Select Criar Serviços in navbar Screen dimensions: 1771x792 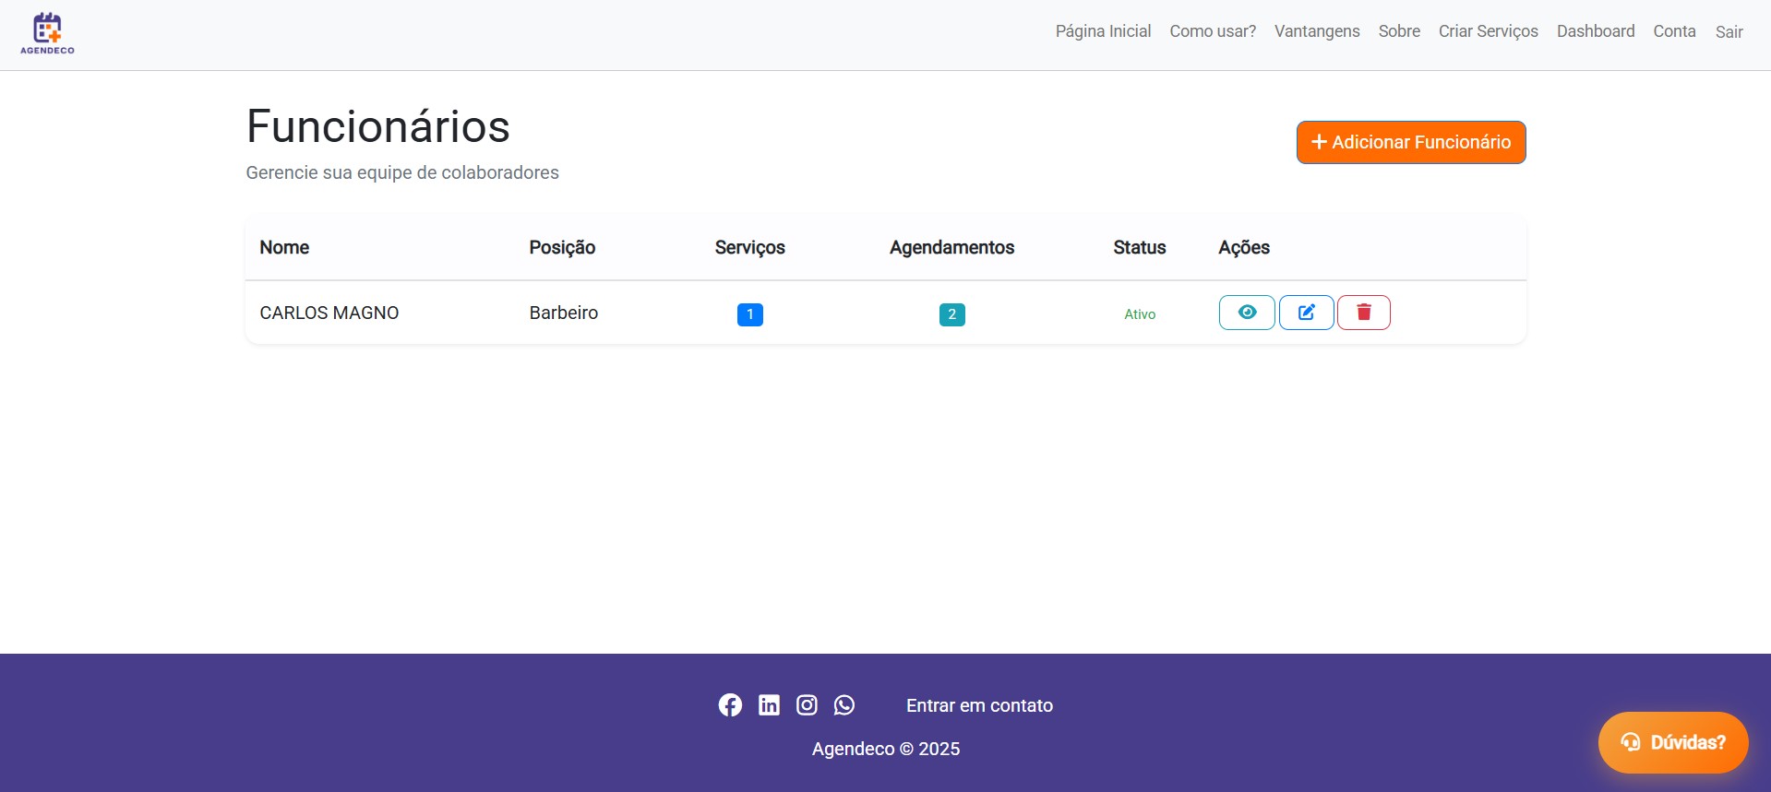coord(1488,31)
